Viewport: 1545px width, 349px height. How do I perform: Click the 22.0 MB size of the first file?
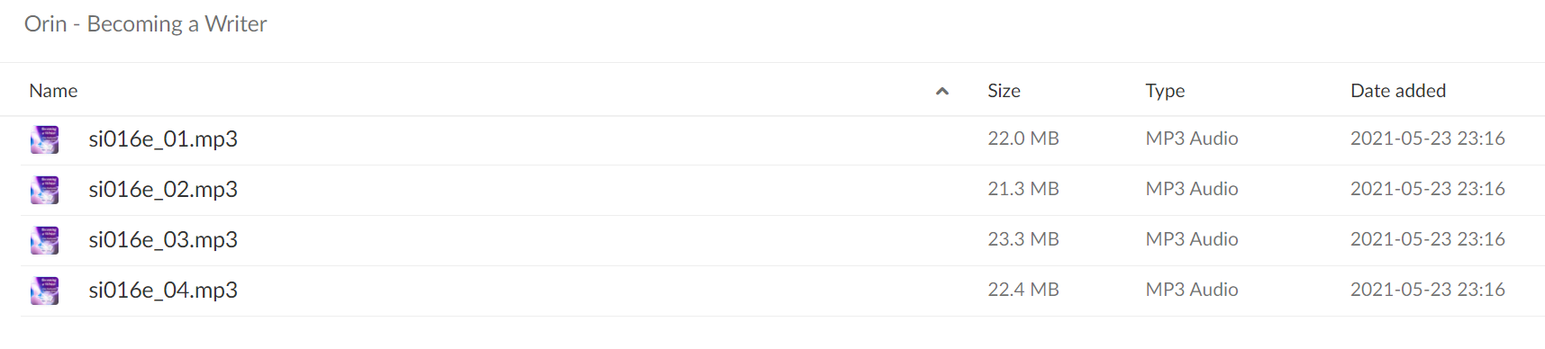pyautogui.click(x=1023, y=139)
